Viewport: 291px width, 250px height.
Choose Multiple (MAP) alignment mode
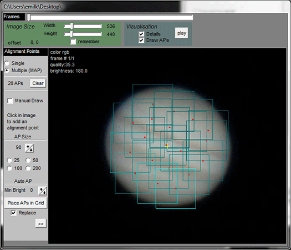[7, 71]
